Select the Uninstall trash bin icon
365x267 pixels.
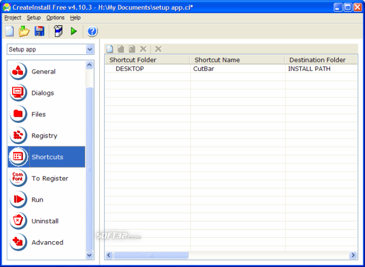(18, 221)
